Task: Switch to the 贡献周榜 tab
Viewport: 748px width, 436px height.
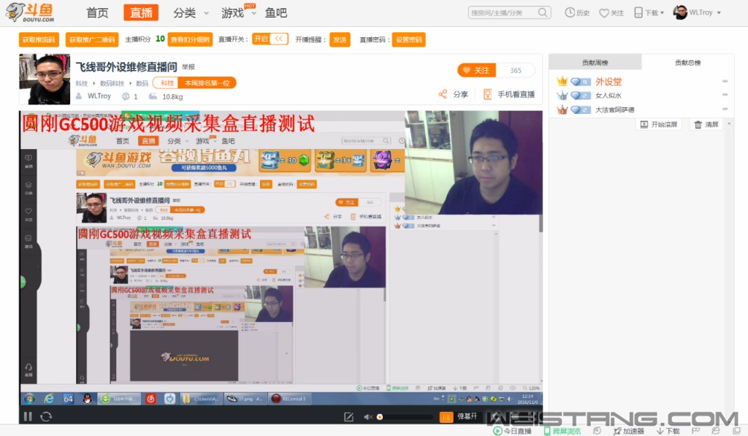Action: pos(595,63)
